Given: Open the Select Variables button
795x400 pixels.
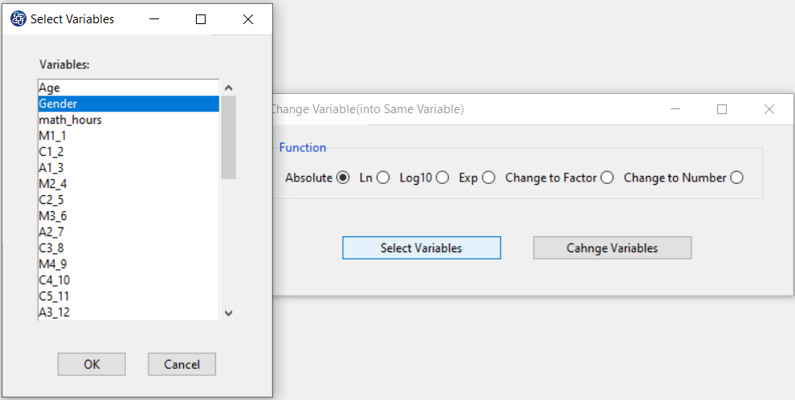Looking at the screenshot, I should click(x=422, y=248).
